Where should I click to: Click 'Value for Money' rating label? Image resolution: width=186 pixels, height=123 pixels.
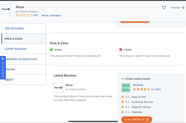[x=141, y=107]
